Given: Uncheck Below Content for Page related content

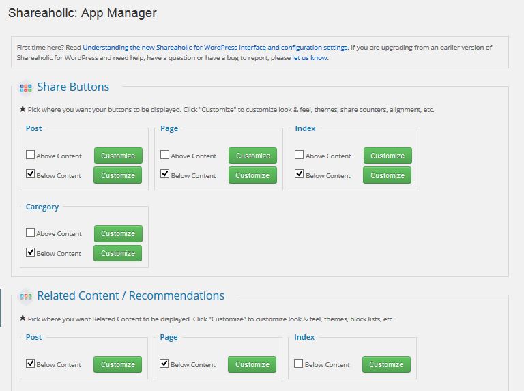Looking at the screenshot, I should (164, 364).
